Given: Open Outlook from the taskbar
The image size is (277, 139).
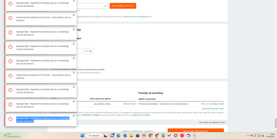Looking at the screenshot, I should (125, 136).
